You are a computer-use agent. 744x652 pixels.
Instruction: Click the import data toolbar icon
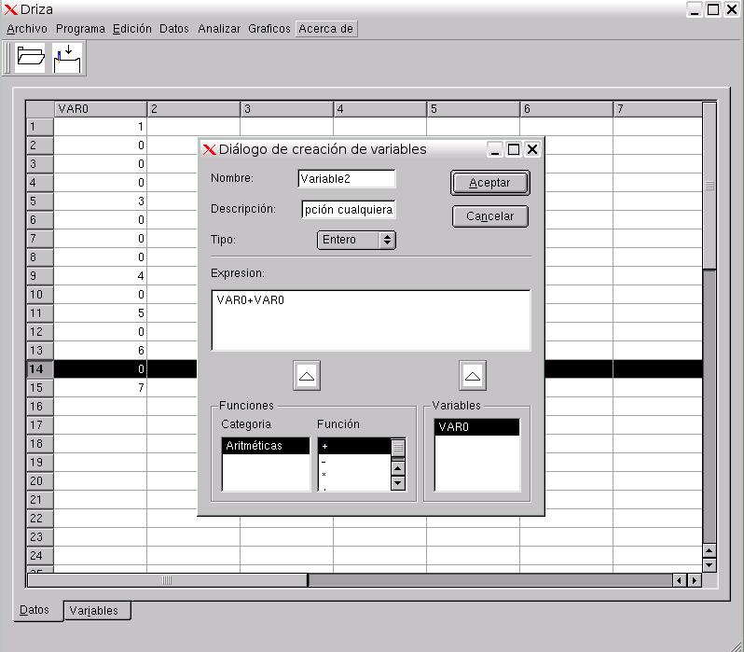click(67, 58)
